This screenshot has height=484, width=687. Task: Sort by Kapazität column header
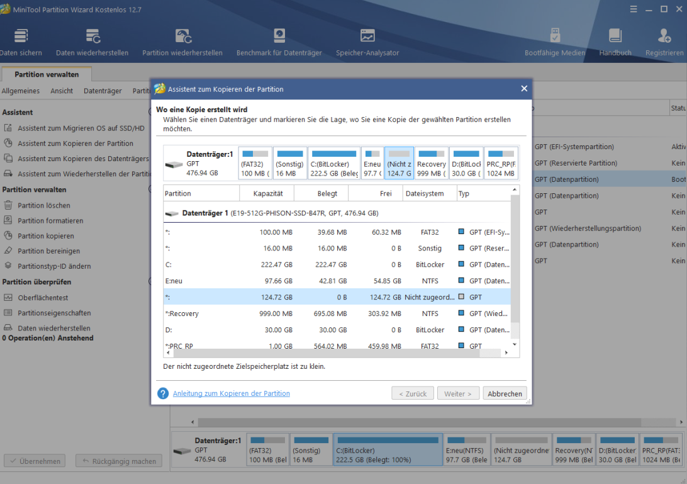pos(267,193)
